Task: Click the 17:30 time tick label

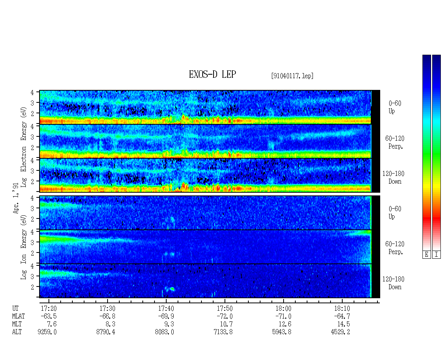Action: [108, 308]
